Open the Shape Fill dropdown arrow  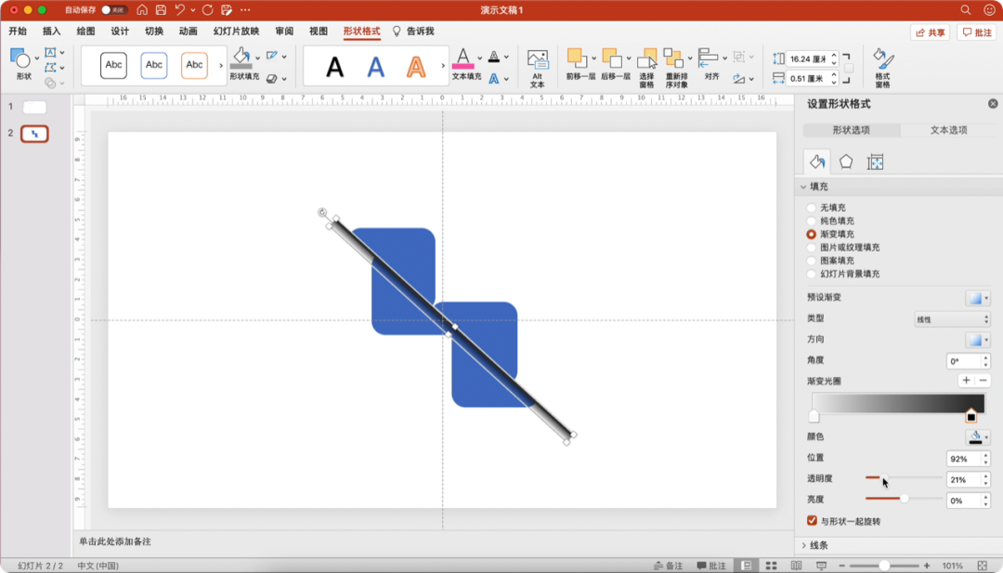tap(258, 58)
